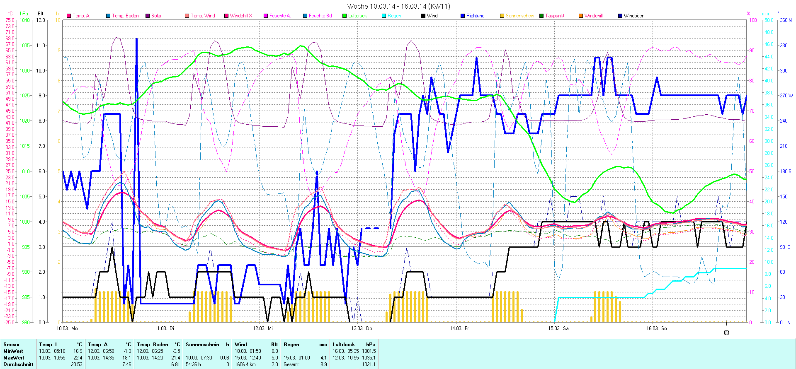Click the cyan Regen legend square

point(384,16)
